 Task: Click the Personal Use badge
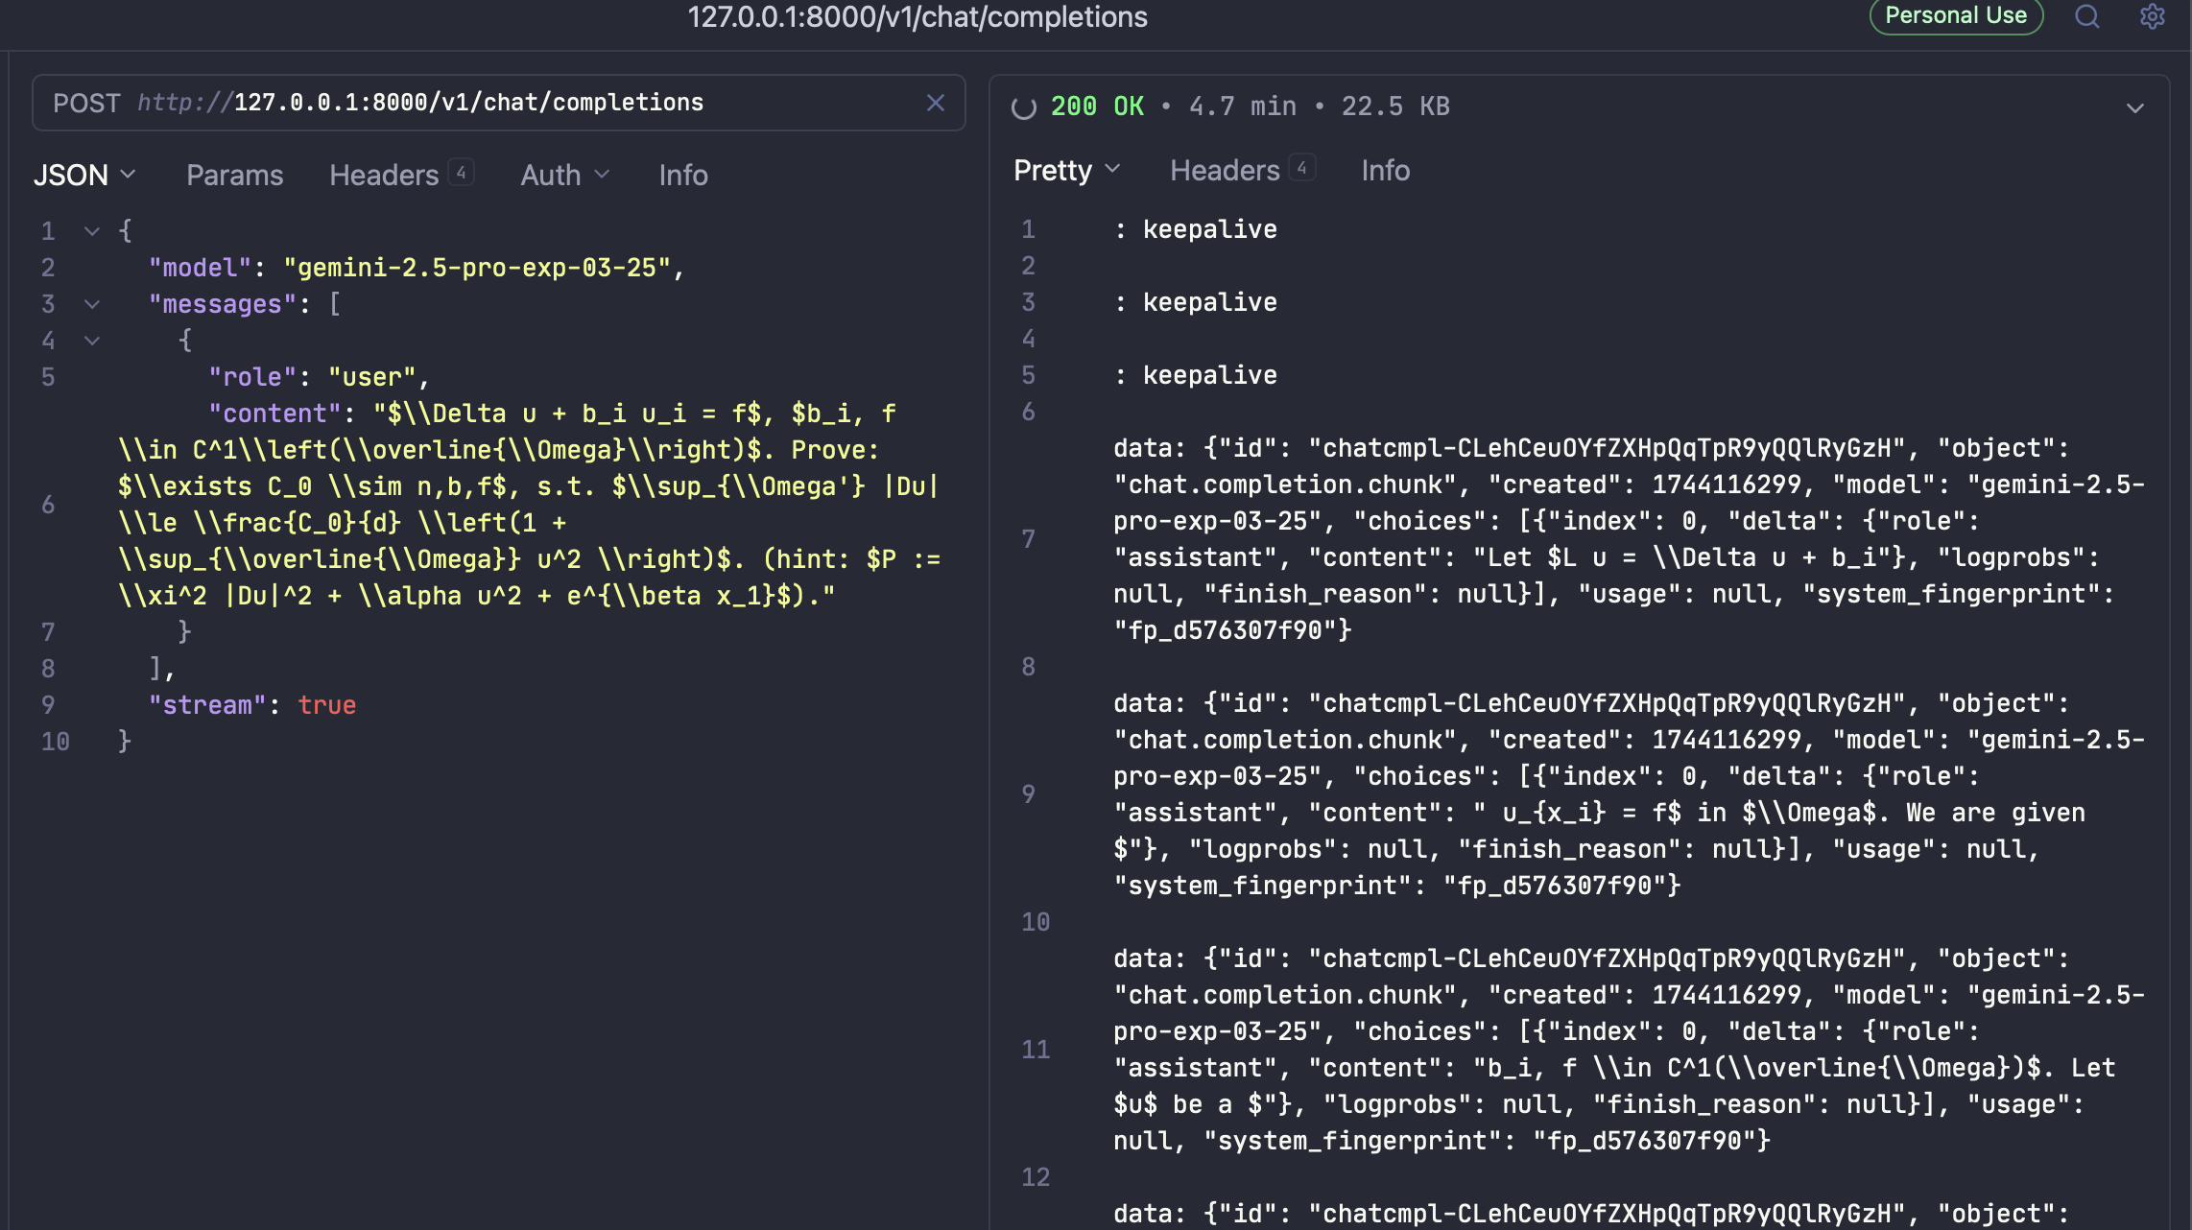[x=1956, y=15]
